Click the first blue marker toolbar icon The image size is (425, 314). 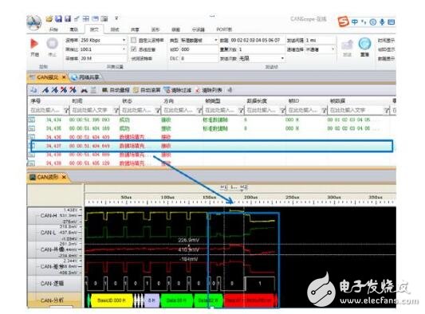pos(45,90)
